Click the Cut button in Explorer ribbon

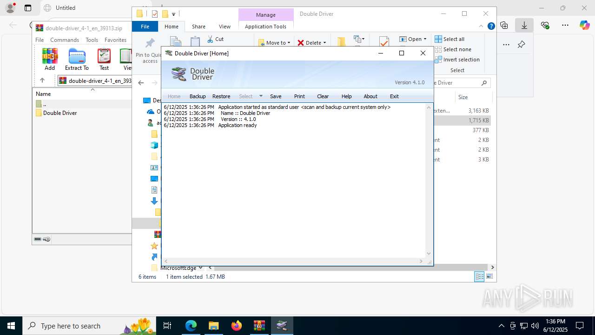click(x=215, y=39)
